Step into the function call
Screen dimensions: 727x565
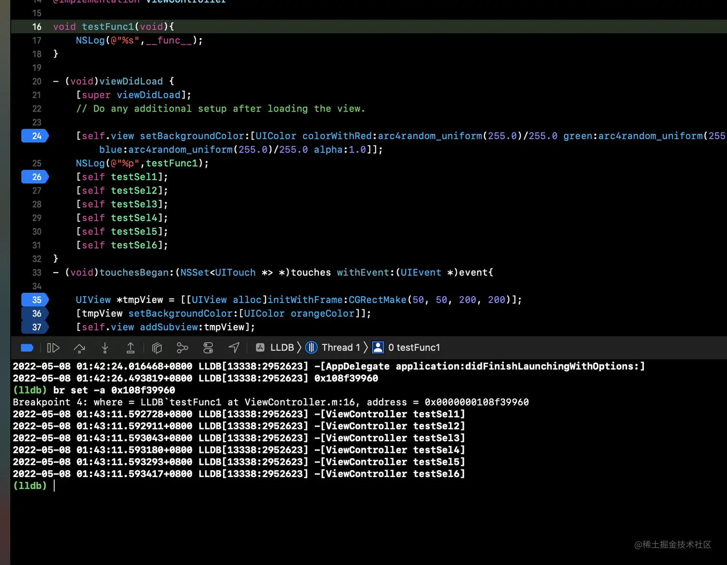pyautogui.click(x=105, y=348)
